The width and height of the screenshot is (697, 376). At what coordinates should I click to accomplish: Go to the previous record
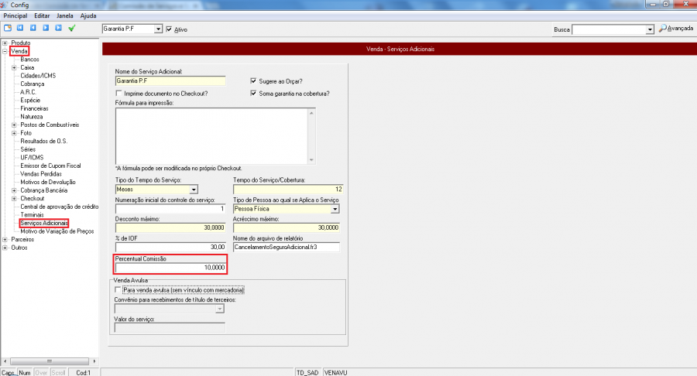33,28
